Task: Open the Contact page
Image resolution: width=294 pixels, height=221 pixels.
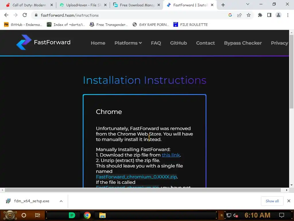Action: [x=206, y=43]
